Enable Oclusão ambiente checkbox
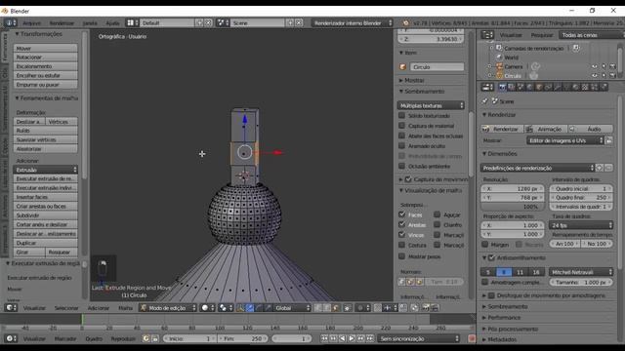The width and height of the screenshot is (625, 351). point(401,166)
